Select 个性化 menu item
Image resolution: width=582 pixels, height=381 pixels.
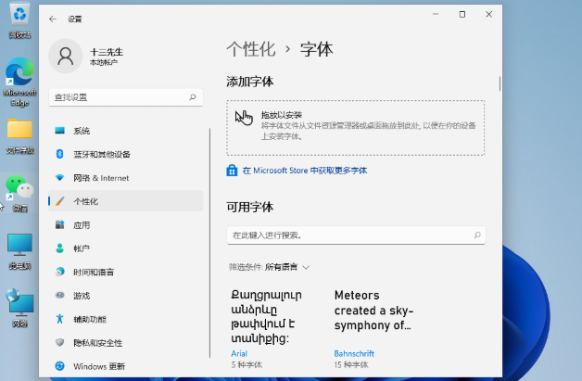pos(85,201)
